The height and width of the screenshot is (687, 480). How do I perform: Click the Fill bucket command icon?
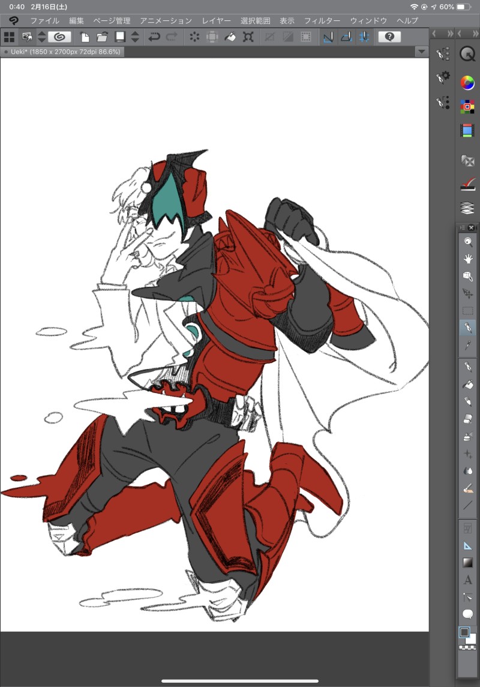tap(230, 37)
